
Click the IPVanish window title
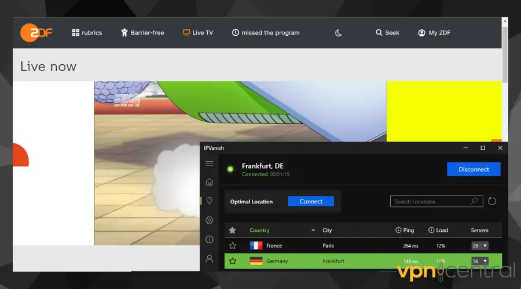214,148
